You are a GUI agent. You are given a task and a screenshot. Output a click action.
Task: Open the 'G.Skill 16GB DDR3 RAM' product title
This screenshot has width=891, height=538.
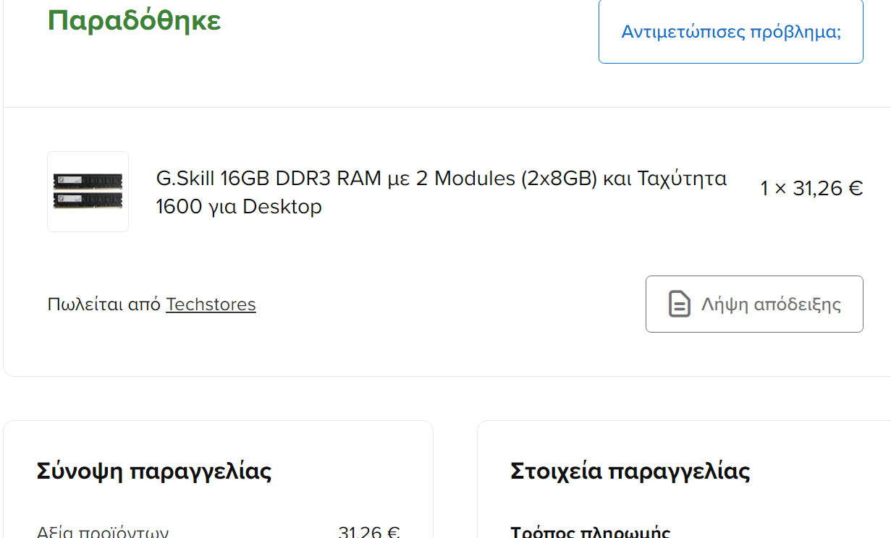(x=268, y=178)
